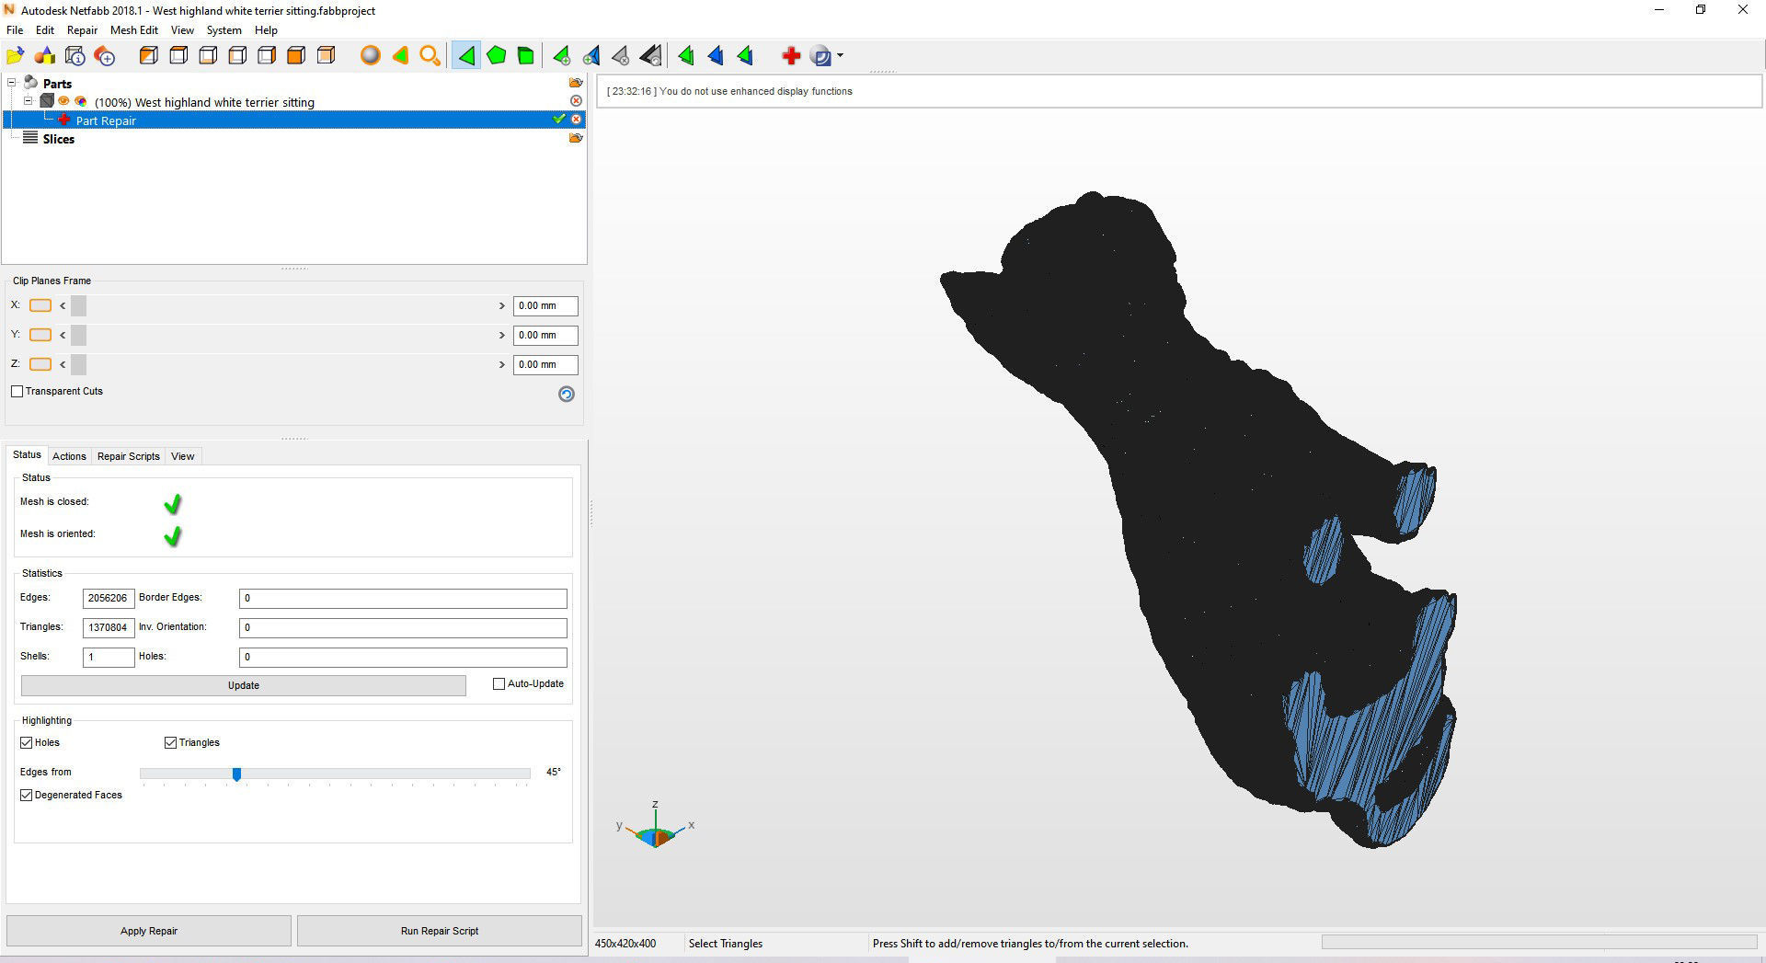Open the part information cube icon
Image resolution: width=1766 pixels, height=963 pixels.
tap(75, 56)
